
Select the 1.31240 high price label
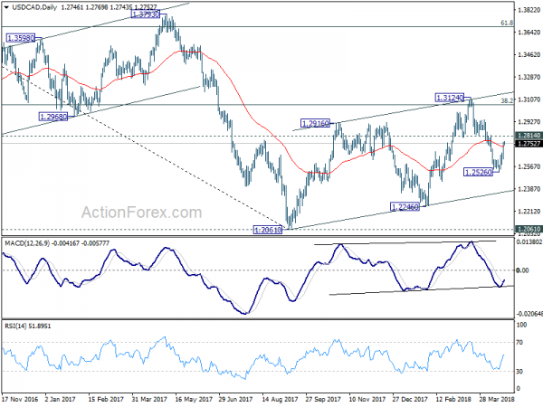coord(449,98)
